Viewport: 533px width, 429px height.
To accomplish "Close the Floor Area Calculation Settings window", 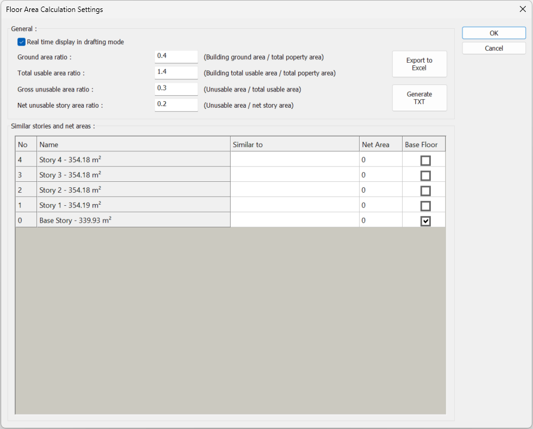I will pos(522,9).
